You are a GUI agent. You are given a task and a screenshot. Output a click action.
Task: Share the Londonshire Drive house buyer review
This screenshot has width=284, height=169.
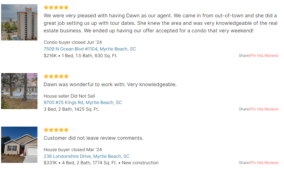pos(243,163)
